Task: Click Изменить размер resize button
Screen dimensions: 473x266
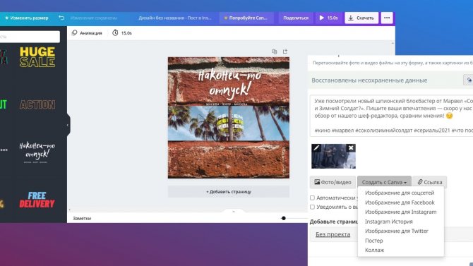Action: [27, 18]
